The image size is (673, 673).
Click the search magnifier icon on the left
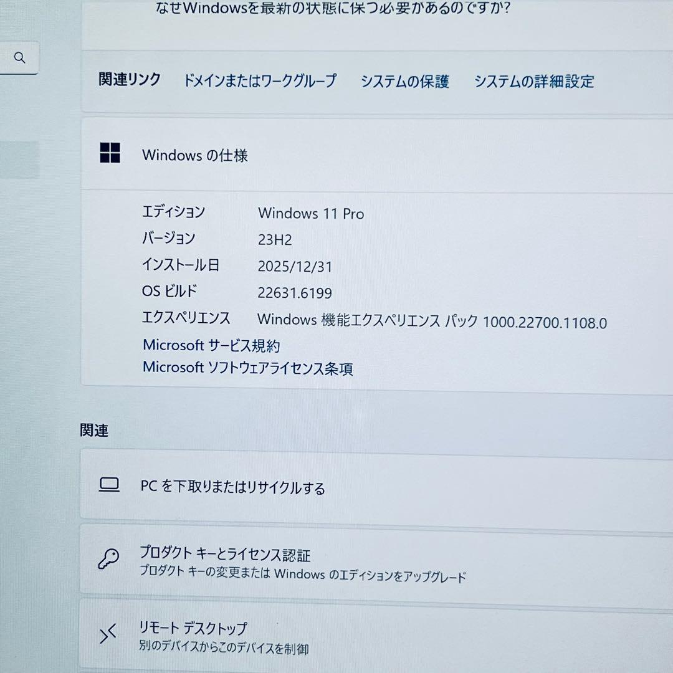point(19,57)
